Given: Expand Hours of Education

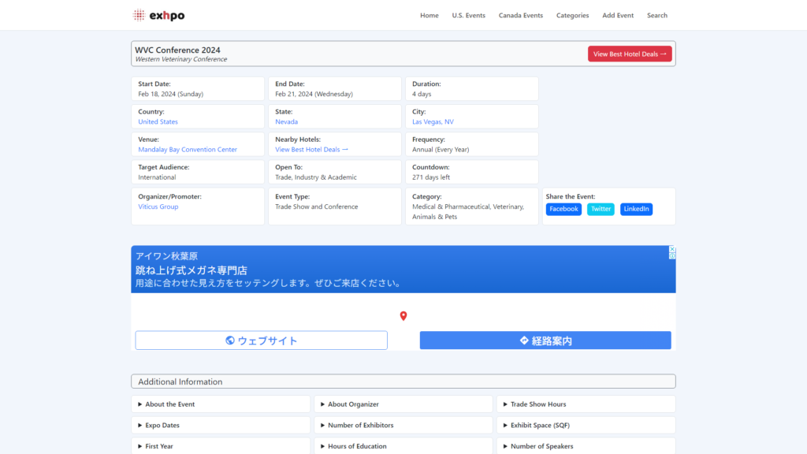Looking at the screenshot, I should point(403,446).
